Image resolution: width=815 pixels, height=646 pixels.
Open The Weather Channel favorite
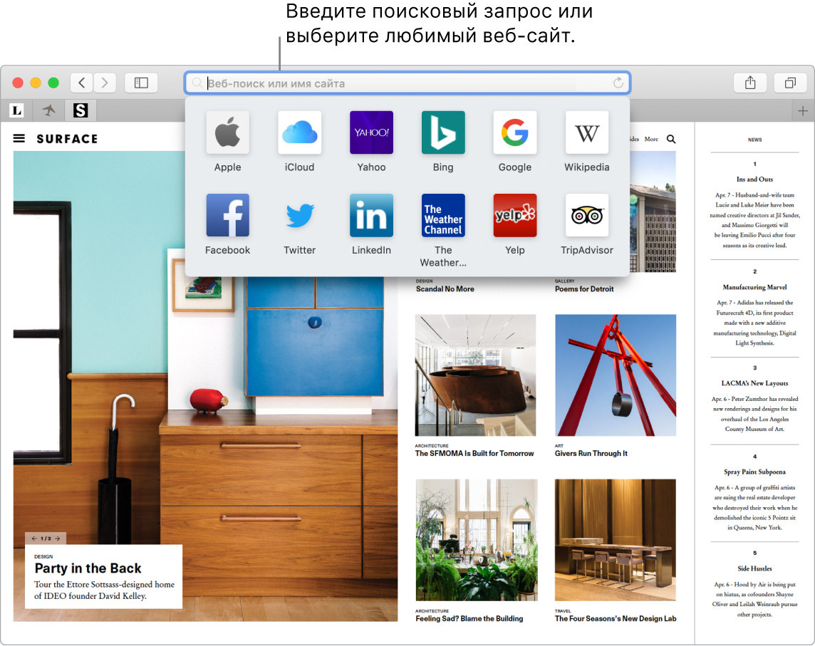(x=442, y=215)
